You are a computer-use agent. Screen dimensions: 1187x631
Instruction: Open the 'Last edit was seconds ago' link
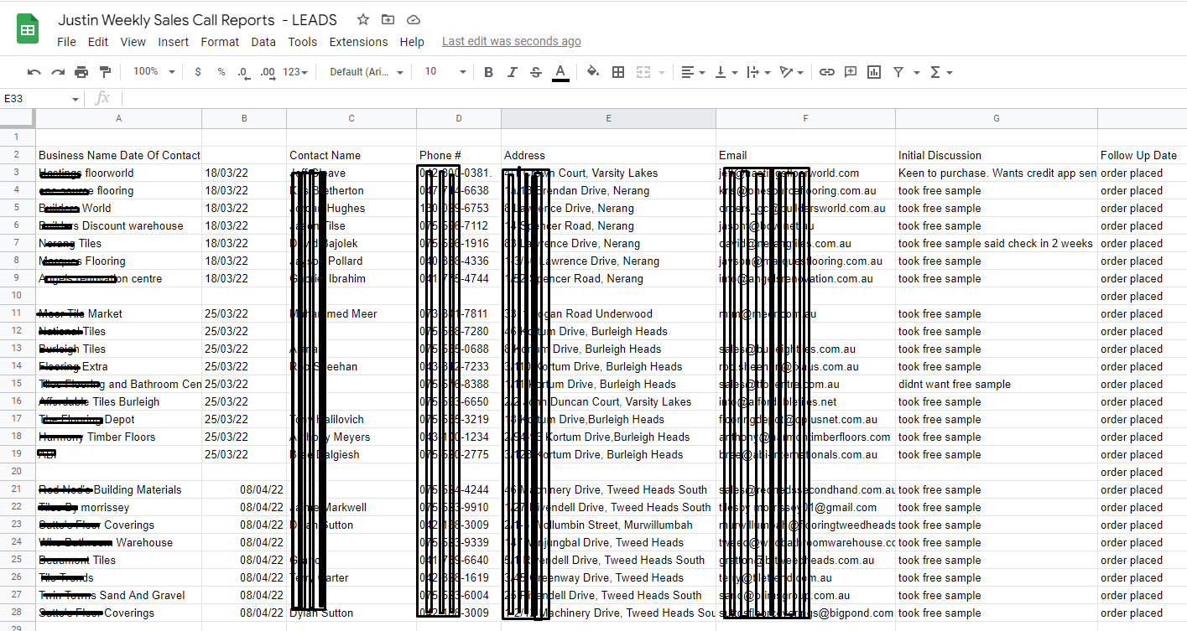click(x=512, y=42)
